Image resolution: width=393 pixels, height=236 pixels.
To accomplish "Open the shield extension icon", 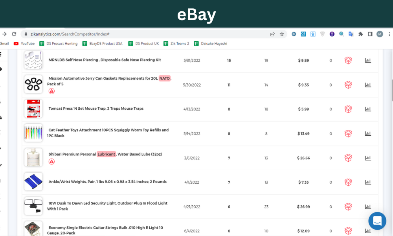I will (x=322, y=34).
